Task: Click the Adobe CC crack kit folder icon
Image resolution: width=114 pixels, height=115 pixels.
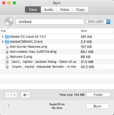Action: coord(7,37)
